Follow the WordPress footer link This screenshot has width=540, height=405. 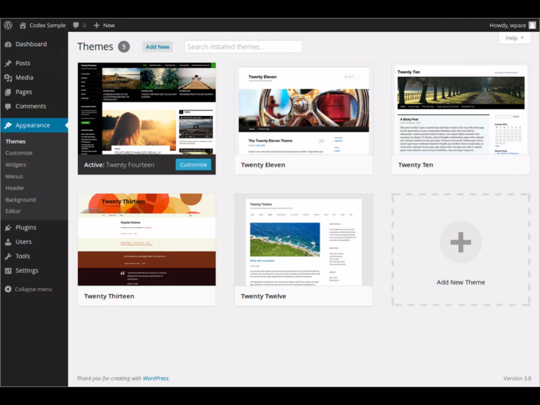coord(156,378)
